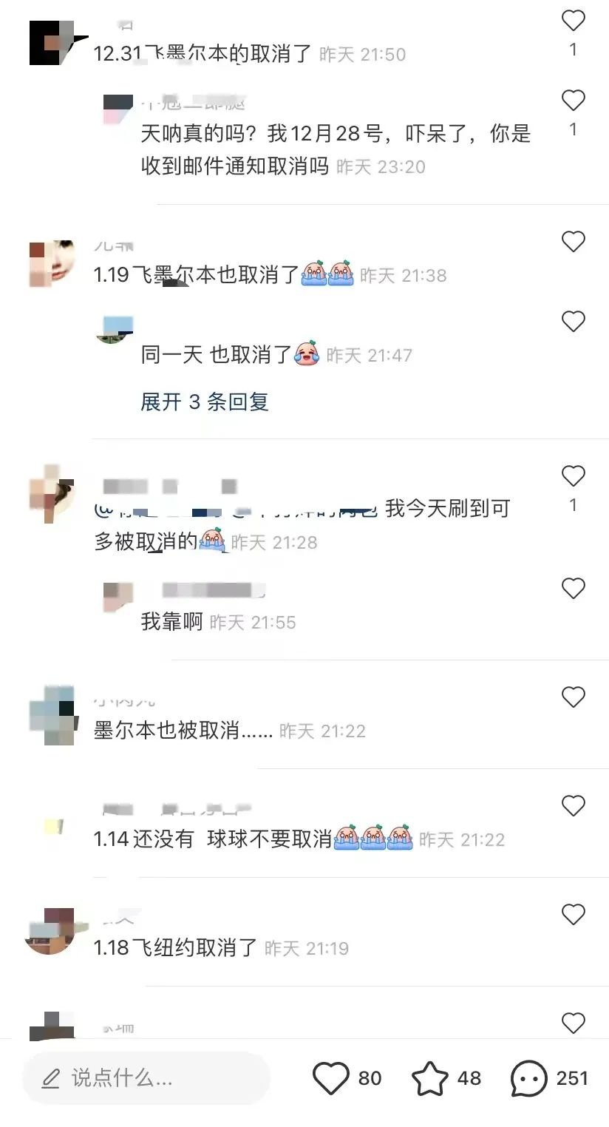The width and height of the screenshot is (609, 1127).
Task: Reply to comment "墨尔本也被取消……"
Action: pos(183,731)
